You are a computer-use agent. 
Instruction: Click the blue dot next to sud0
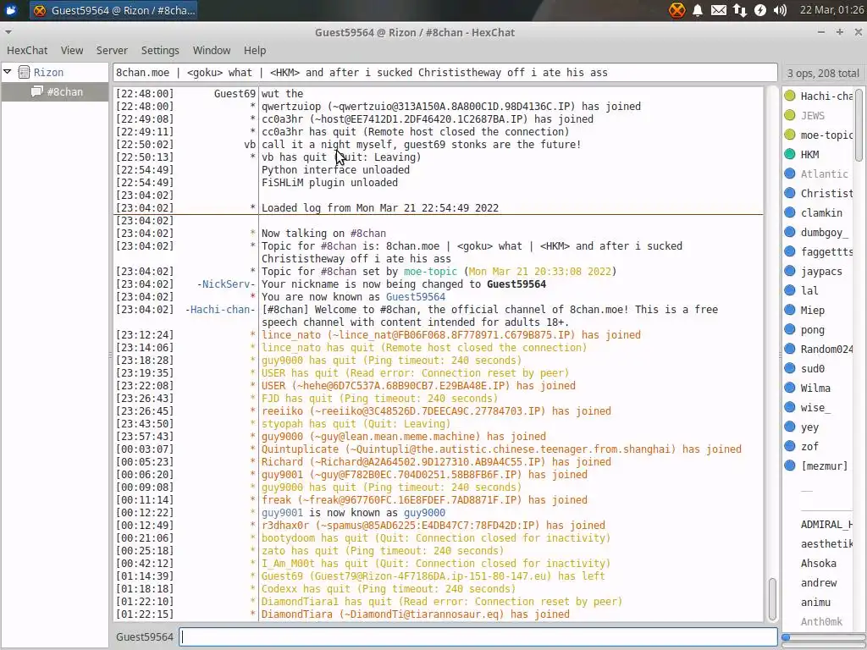click(x=790, y=368)
